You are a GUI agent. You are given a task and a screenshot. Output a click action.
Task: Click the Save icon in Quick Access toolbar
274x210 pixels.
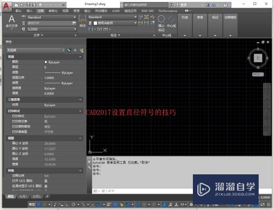click(28, 4)
